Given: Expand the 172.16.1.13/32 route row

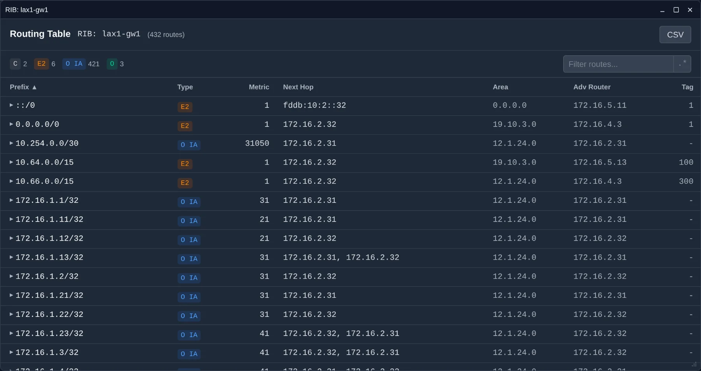Looking at the screenshot, I should (11, 257).
